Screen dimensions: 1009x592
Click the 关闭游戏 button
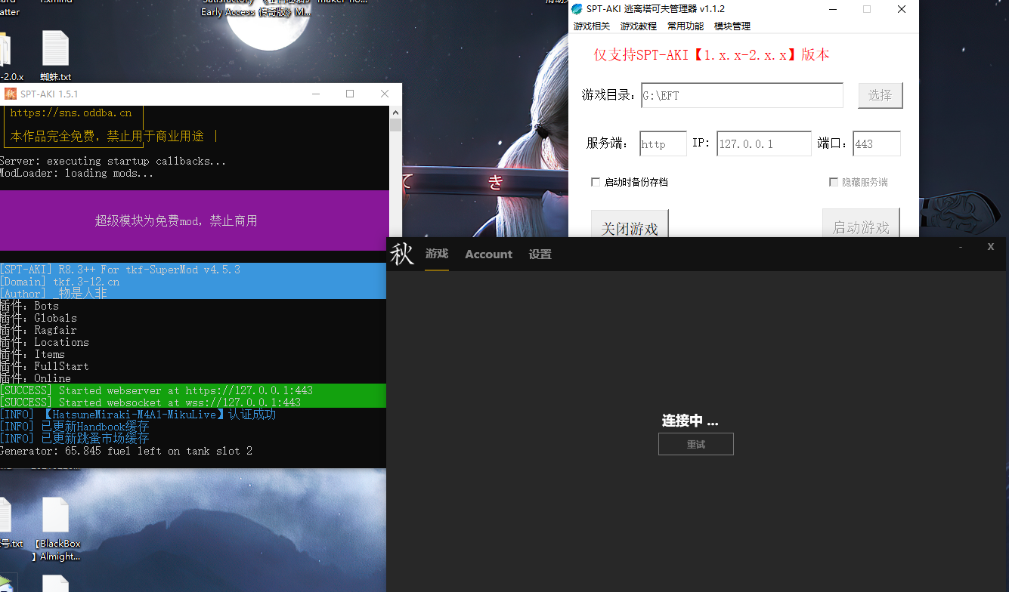[x=630, y=225]
